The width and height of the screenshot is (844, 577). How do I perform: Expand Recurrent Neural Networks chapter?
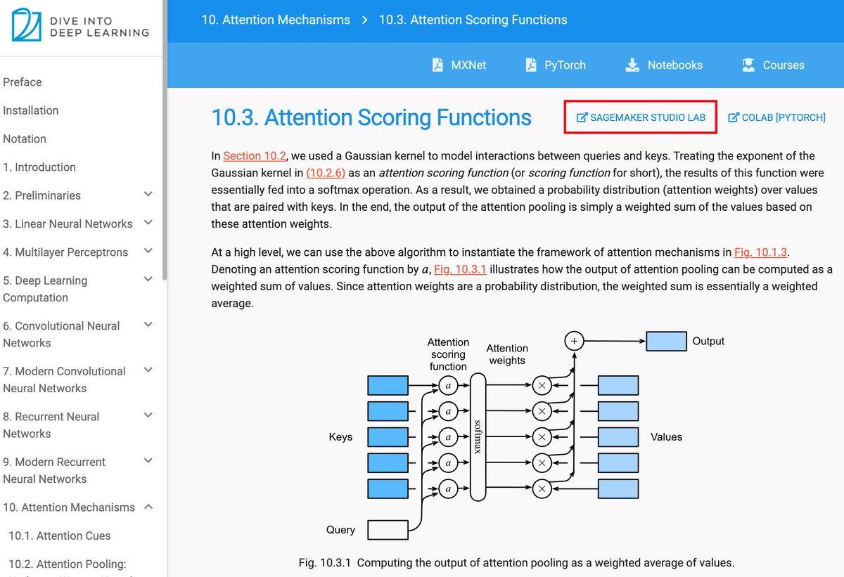coord(148,415)
